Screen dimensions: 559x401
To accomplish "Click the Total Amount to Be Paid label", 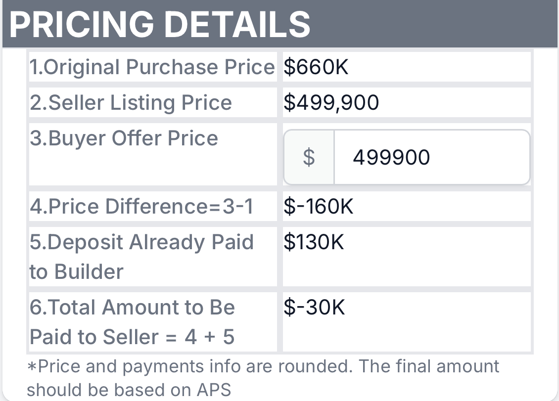I will pyautogui.click(x=132, y=322).
